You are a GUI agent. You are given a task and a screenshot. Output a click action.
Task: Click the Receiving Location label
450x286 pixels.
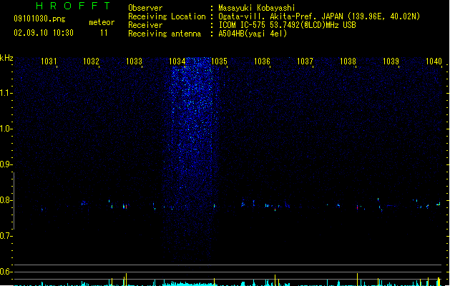point(167,16)
